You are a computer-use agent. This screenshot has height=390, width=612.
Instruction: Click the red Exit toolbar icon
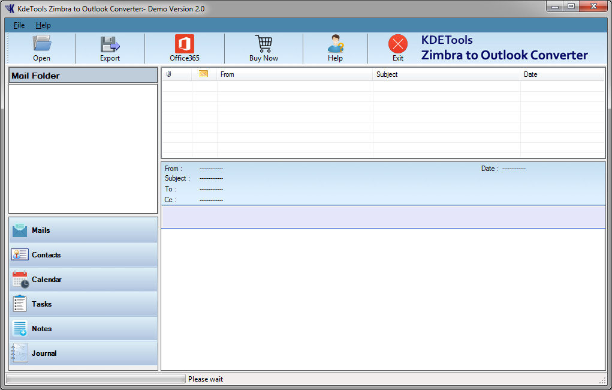[x=398, y=44]
